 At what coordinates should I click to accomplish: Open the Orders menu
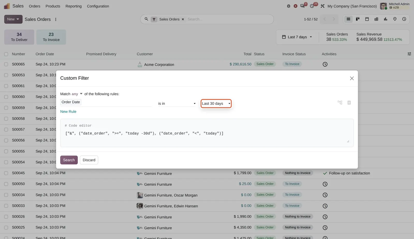pos(34,6)
